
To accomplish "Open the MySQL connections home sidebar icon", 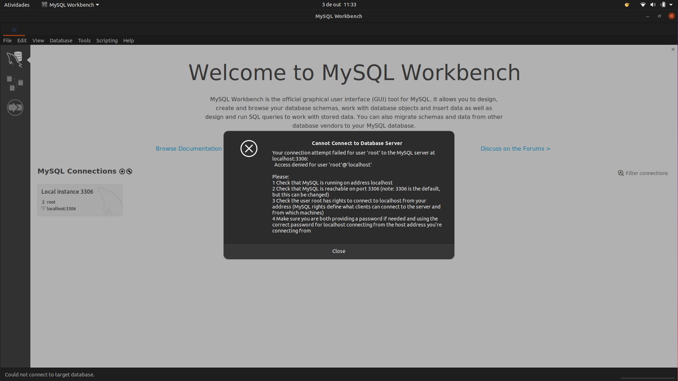I will (15, 59).
